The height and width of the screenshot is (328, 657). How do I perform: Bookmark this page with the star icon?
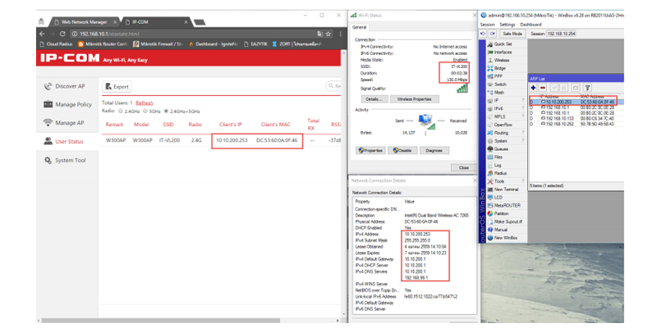coord(329,34)
